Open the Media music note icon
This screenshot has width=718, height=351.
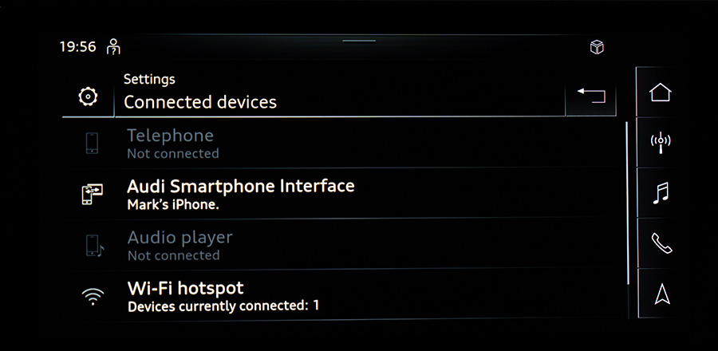661,193
